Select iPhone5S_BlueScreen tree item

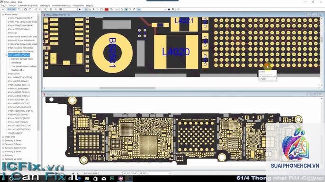(18, 89)
